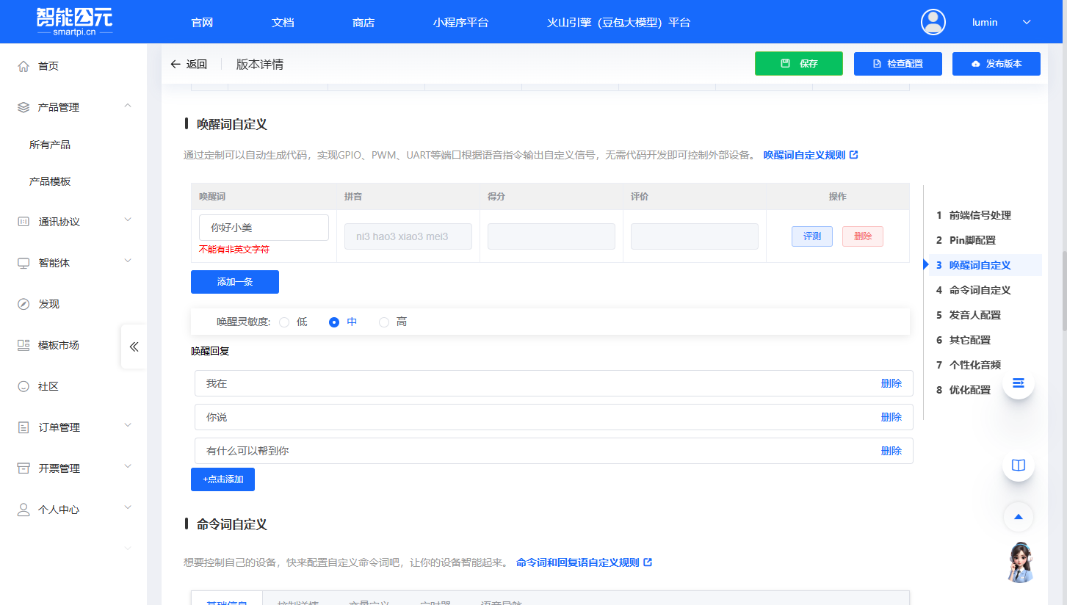Open the 首页 home icon in sidebar
The image size is (1067, 605).
pos(22,65)
